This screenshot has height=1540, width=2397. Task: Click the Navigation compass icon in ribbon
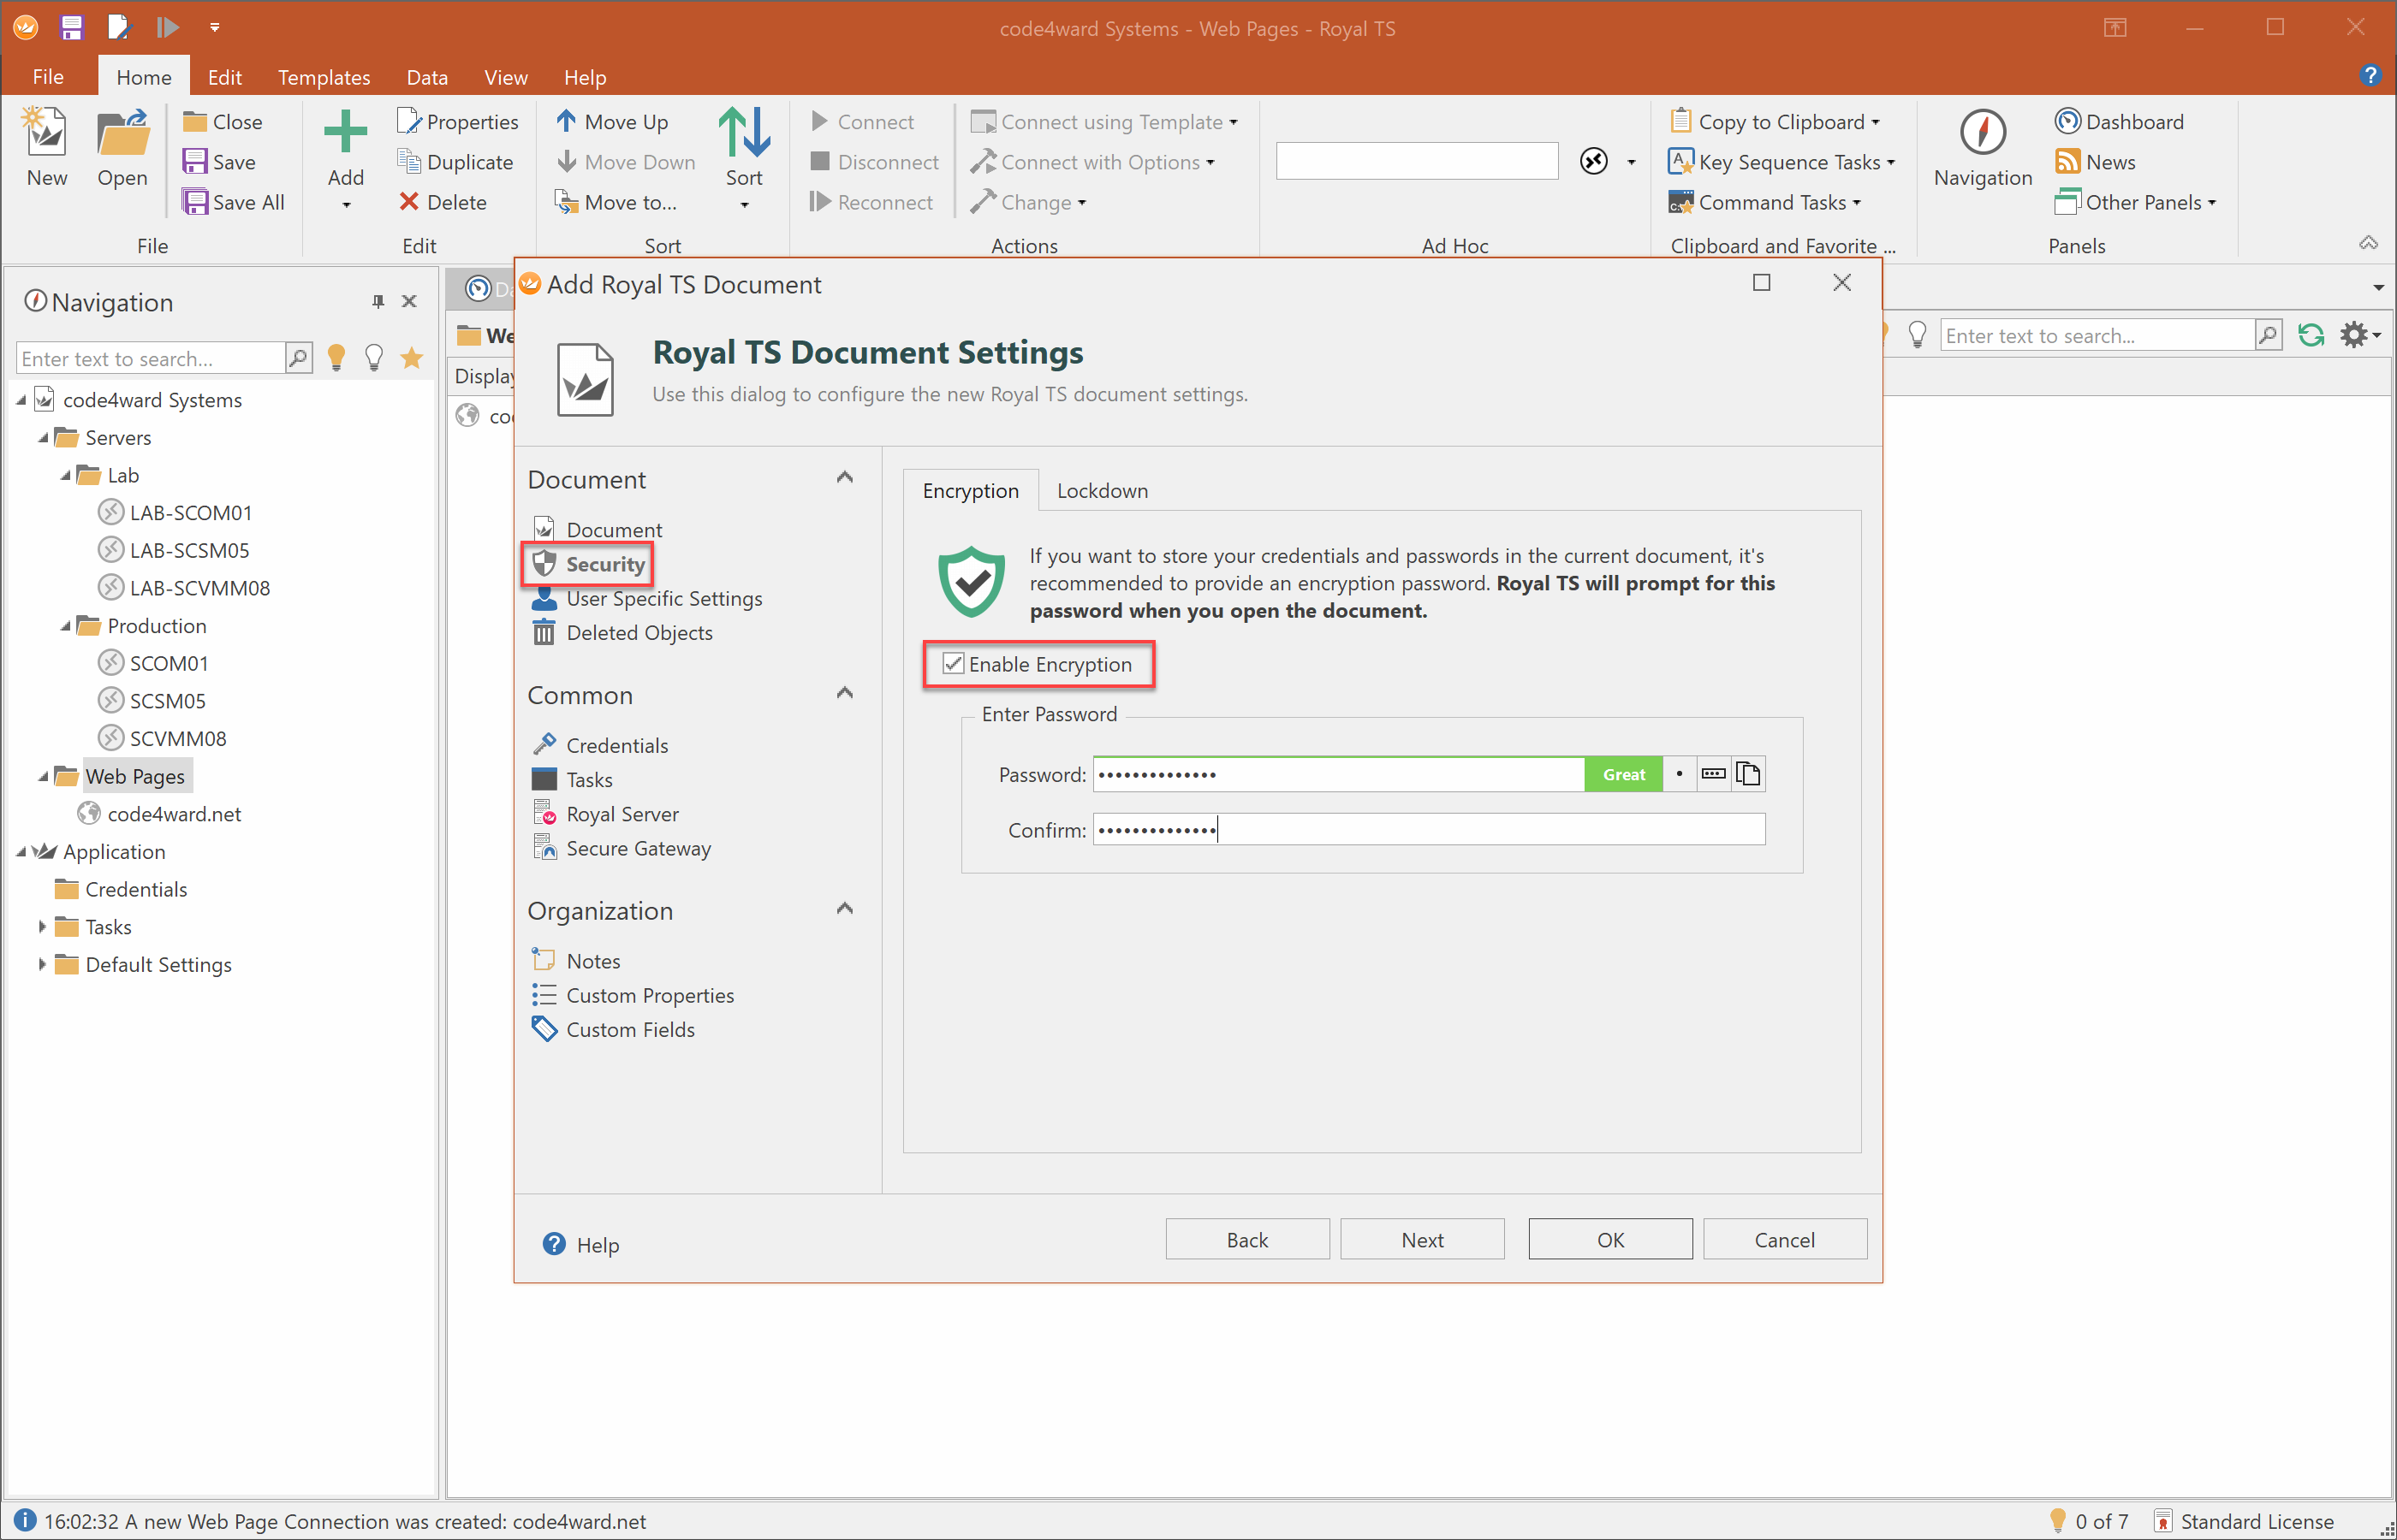pyautogui.click(x=1982, y=133)
